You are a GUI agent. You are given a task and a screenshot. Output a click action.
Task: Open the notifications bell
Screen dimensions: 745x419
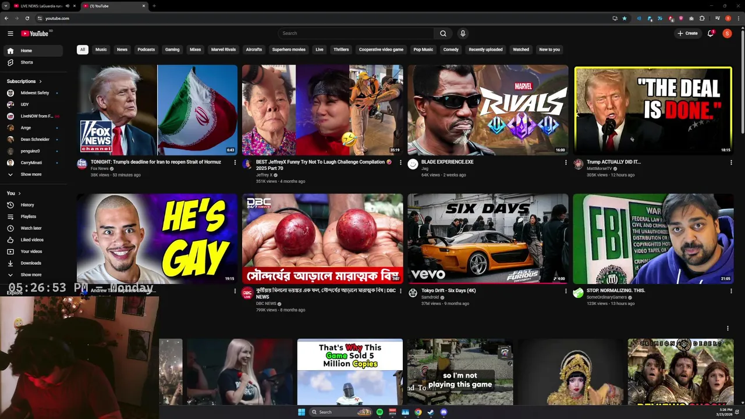[711, 33]
